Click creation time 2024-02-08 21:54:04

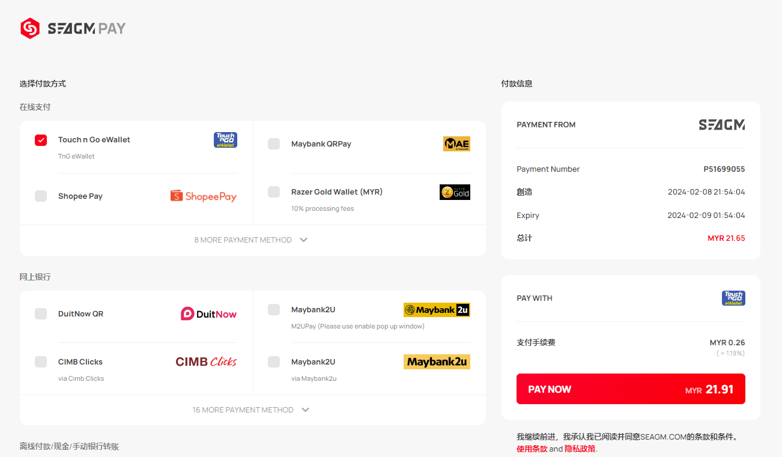pos(706,192)
